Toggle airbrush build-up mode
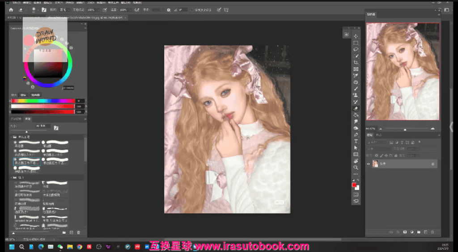458x252 pixels. click(x=136, y=10)
